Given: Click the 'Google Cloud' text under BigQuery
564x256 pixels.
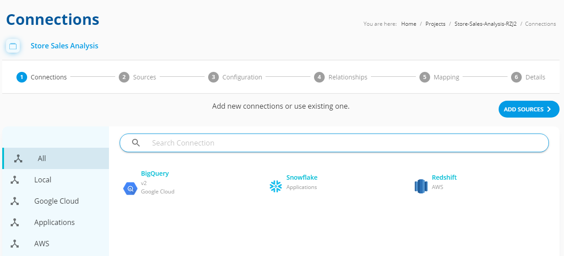Looking at the screenshot, I should pyautogui.click(x=158, y=192).
